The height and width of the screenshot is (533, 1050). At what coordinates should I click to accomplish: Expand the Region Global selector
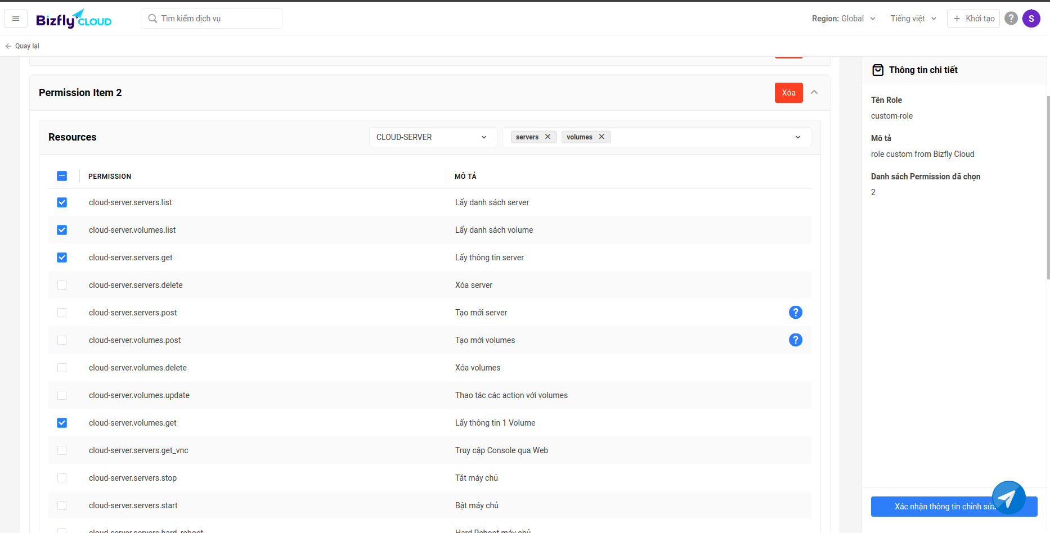[x=843, y=19]
